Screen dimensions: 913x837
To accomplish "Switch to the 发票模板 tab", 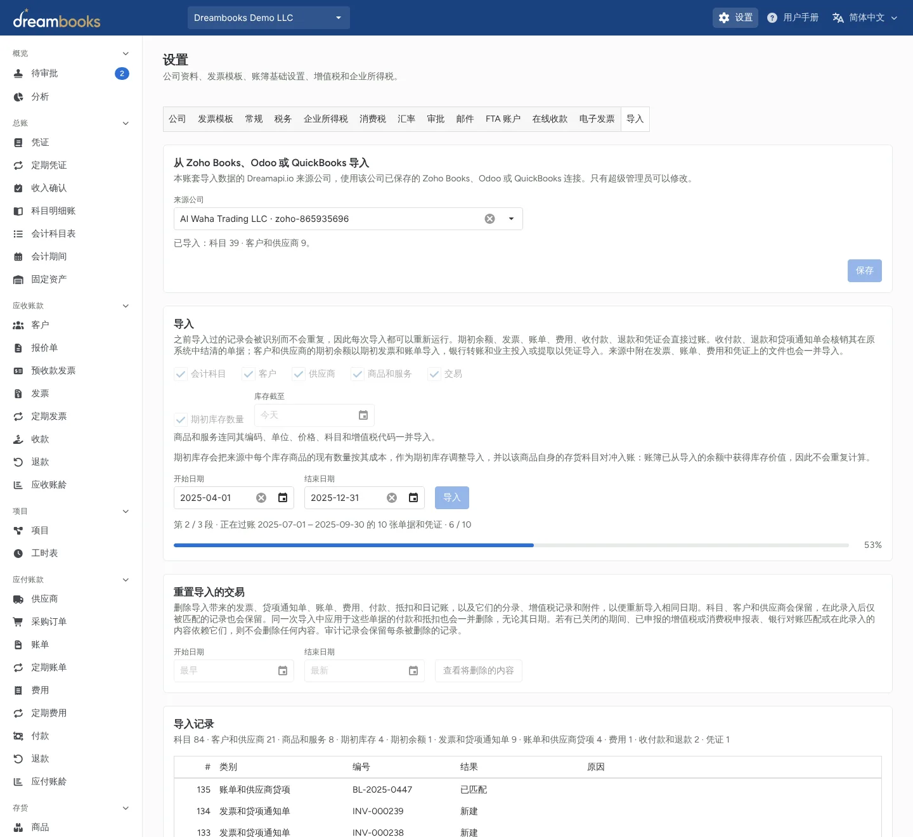I will [x=216, y=119].
